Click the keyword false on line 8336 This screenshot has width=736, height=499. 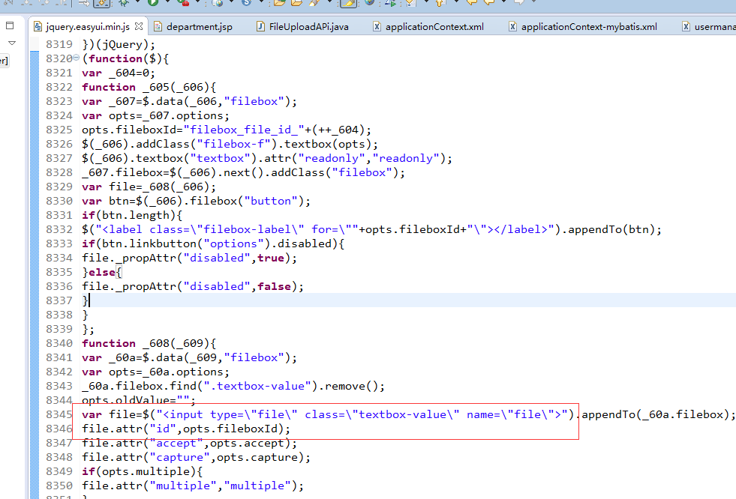coord(274,286)
